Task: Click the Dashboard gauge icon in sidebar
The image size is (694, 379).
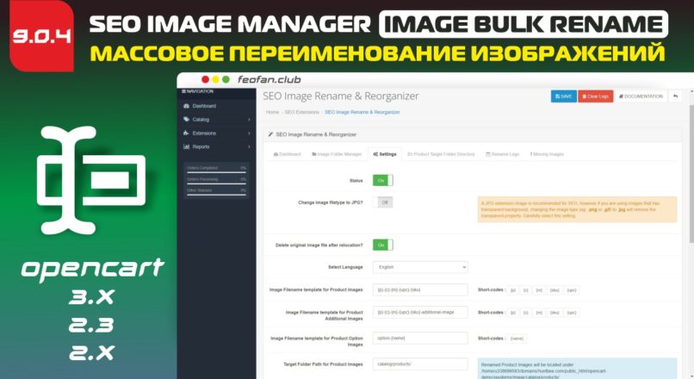Action: click(186, 106)
